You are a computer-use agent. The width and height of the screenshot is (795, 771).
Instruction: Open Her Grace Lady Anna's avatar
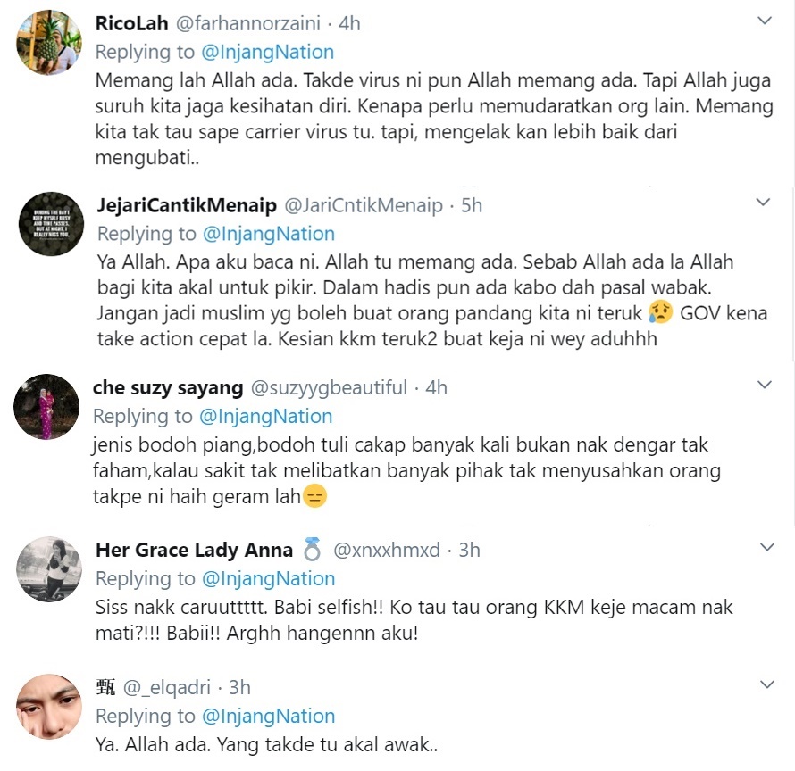[x=49, y=569]
